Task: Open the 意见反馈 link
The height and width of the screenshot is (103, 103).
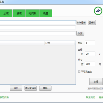Action: 4,97
